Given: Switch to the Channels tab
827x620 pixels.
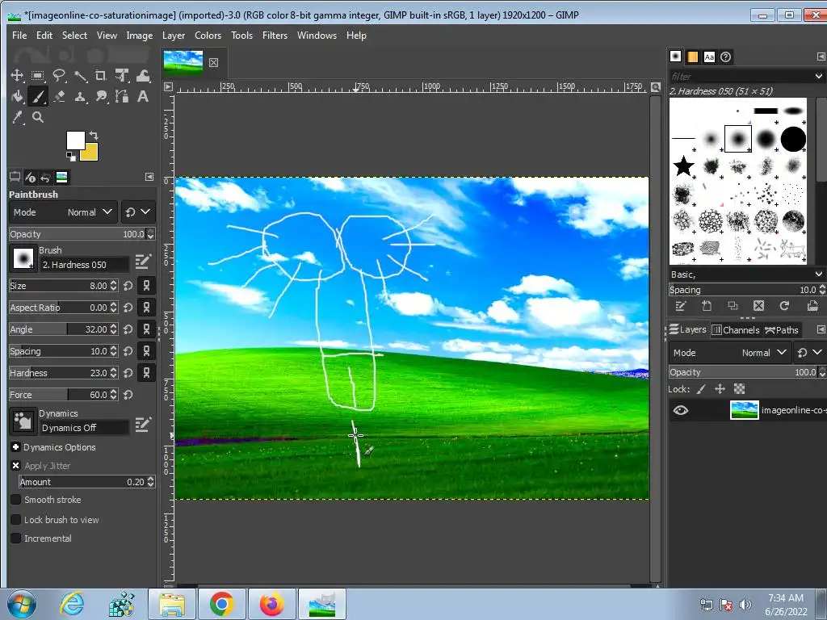Looking at the screenshot, I should 736,330.
